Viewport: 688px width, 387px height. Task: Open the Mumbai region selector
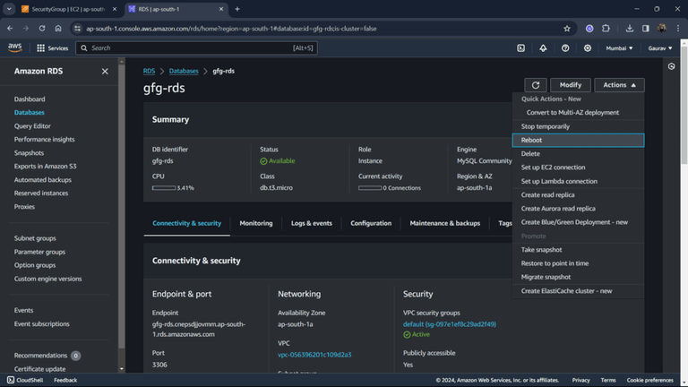pos(619,48)
